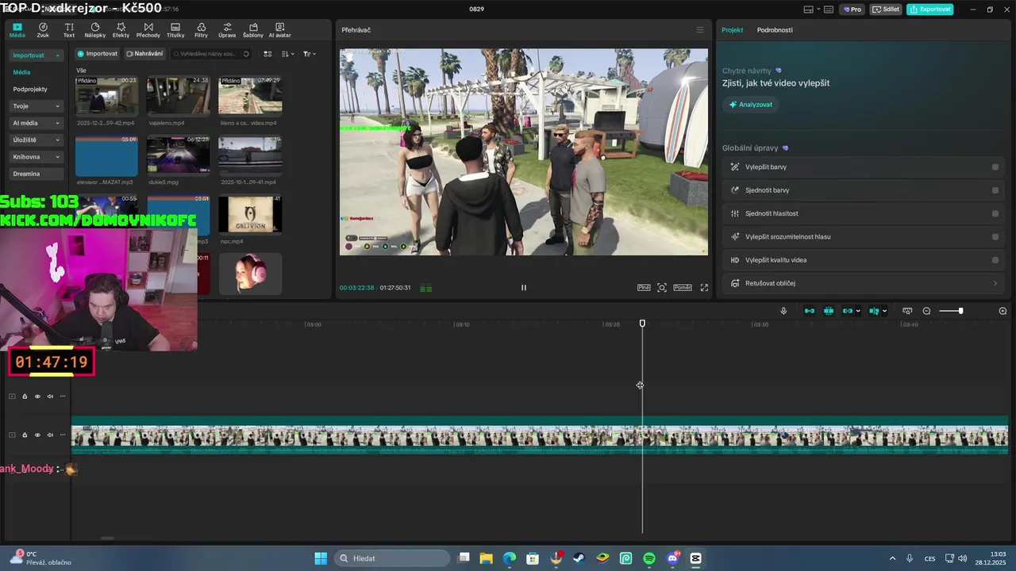Open the media sort order dropdown

288,54
